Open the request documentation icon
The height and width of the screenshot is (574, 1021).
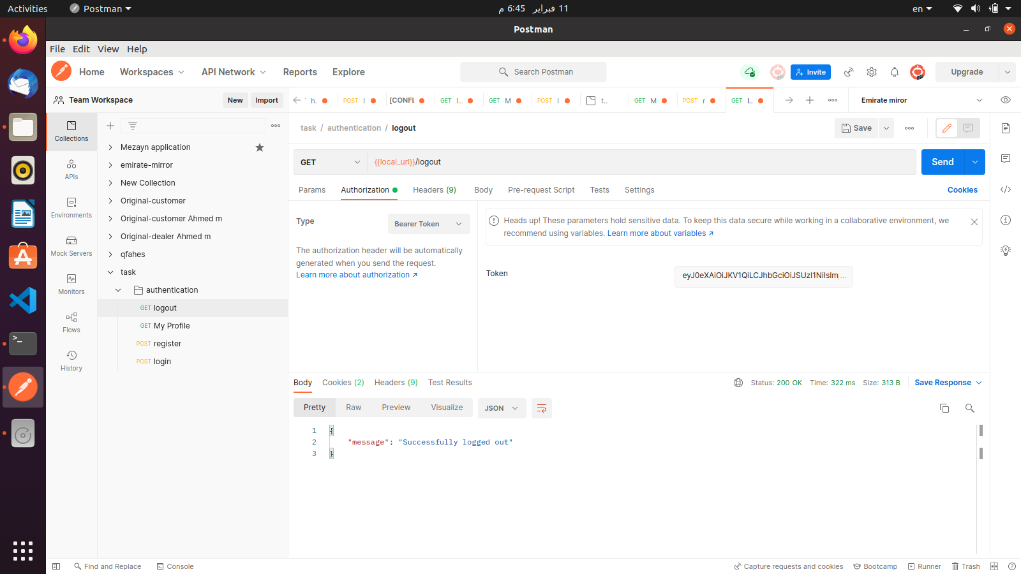pyautogui.click(x=1006, y=128)
